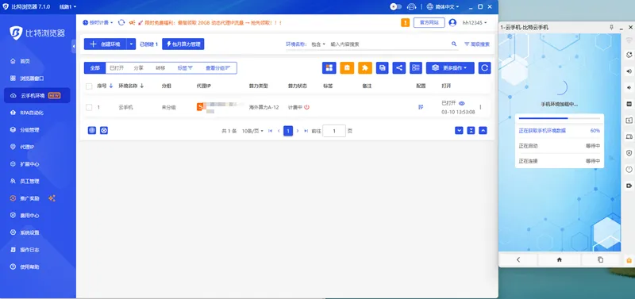Click the customer service headset icon
The height and width of the screenshot is (299, 635).
tap(411, 7)
